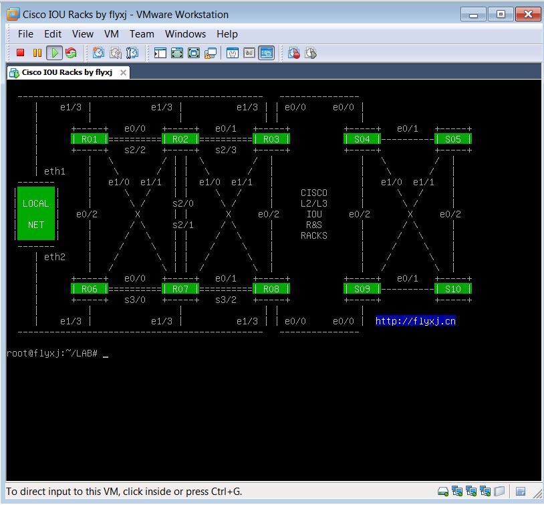Open the VM menu
This screenshot has width=544, height=505.
pyautogui.click(x=112, y=34)
